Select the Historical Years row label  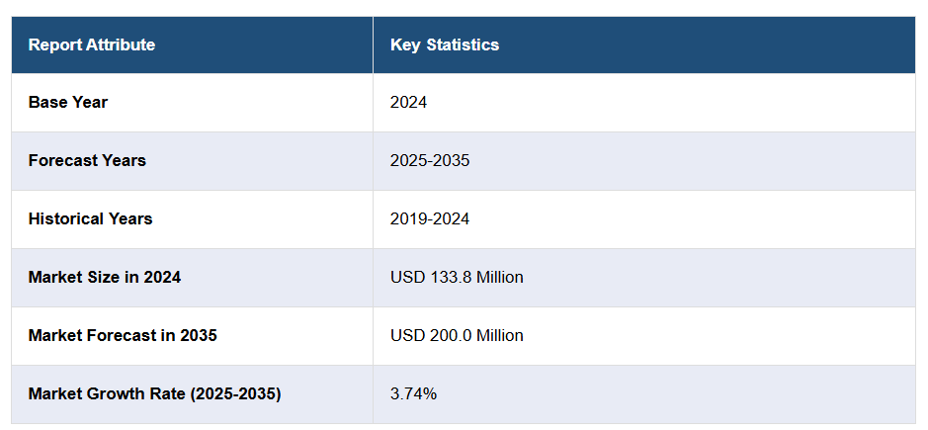pos(90,218)
